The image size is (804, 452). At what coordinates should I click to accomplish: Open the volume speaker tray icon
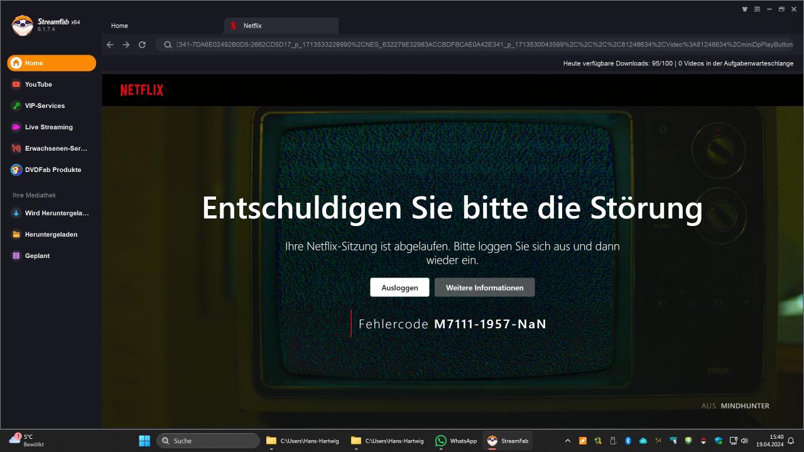pyautogui.click(x=745, y=441)
